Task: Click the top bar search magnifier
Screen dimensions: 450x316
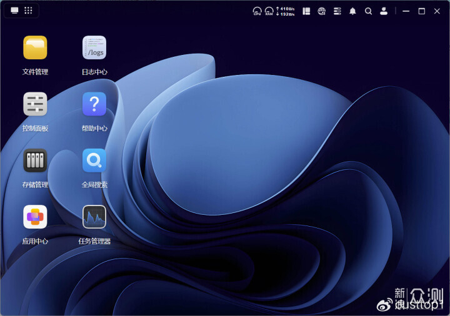Action: click(368, 11)
